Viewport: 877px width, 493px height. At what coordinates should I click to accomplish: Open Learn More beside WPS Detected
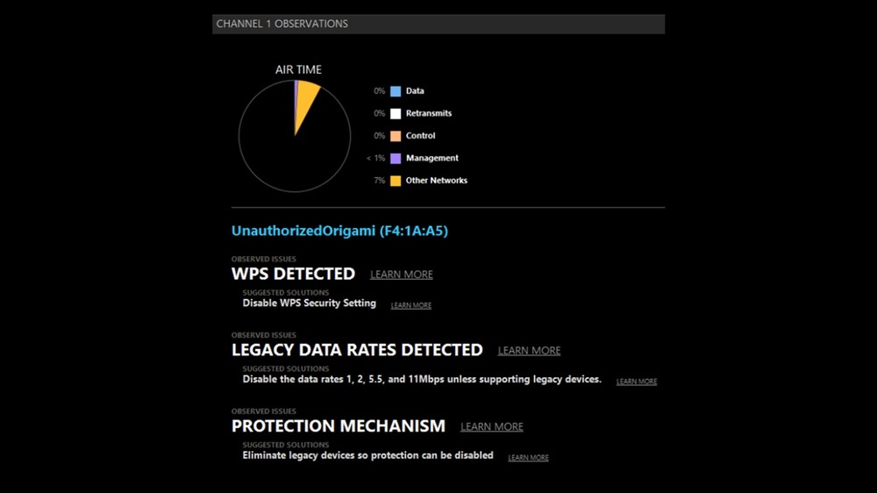point(402,275)
